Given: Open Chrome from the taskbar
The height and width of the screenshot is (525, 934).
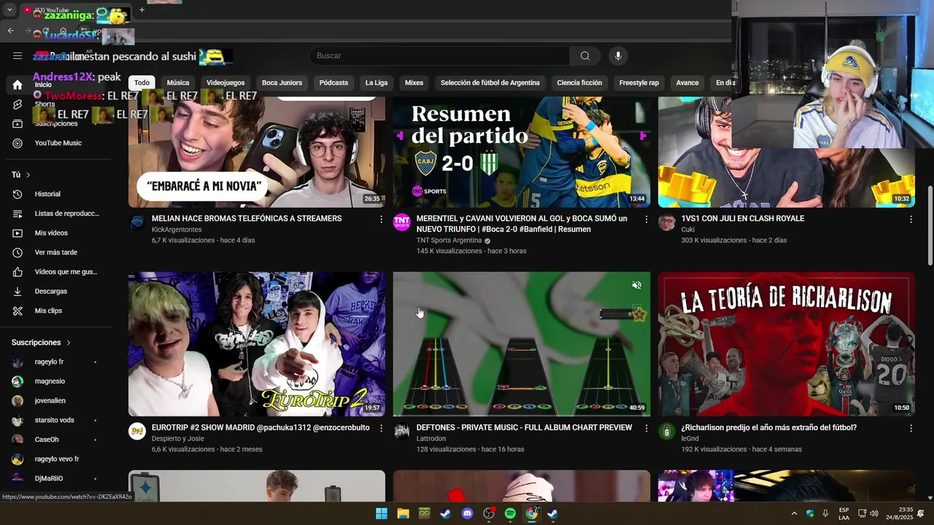Looking at the screenshot, I should coord(532,513).
